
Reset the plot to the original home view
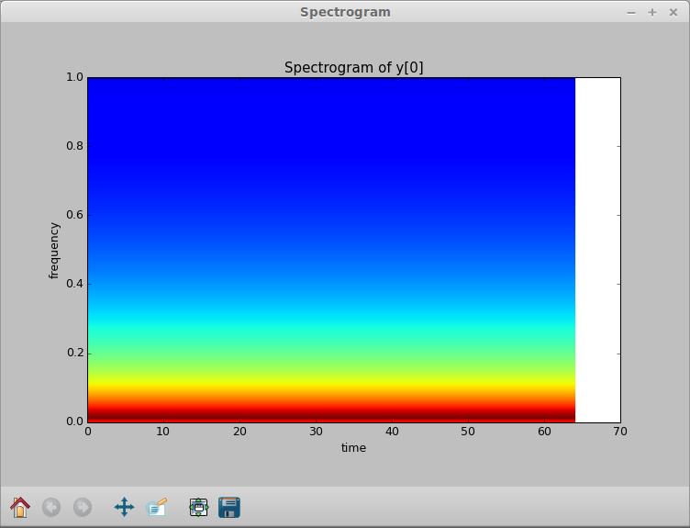20,507
